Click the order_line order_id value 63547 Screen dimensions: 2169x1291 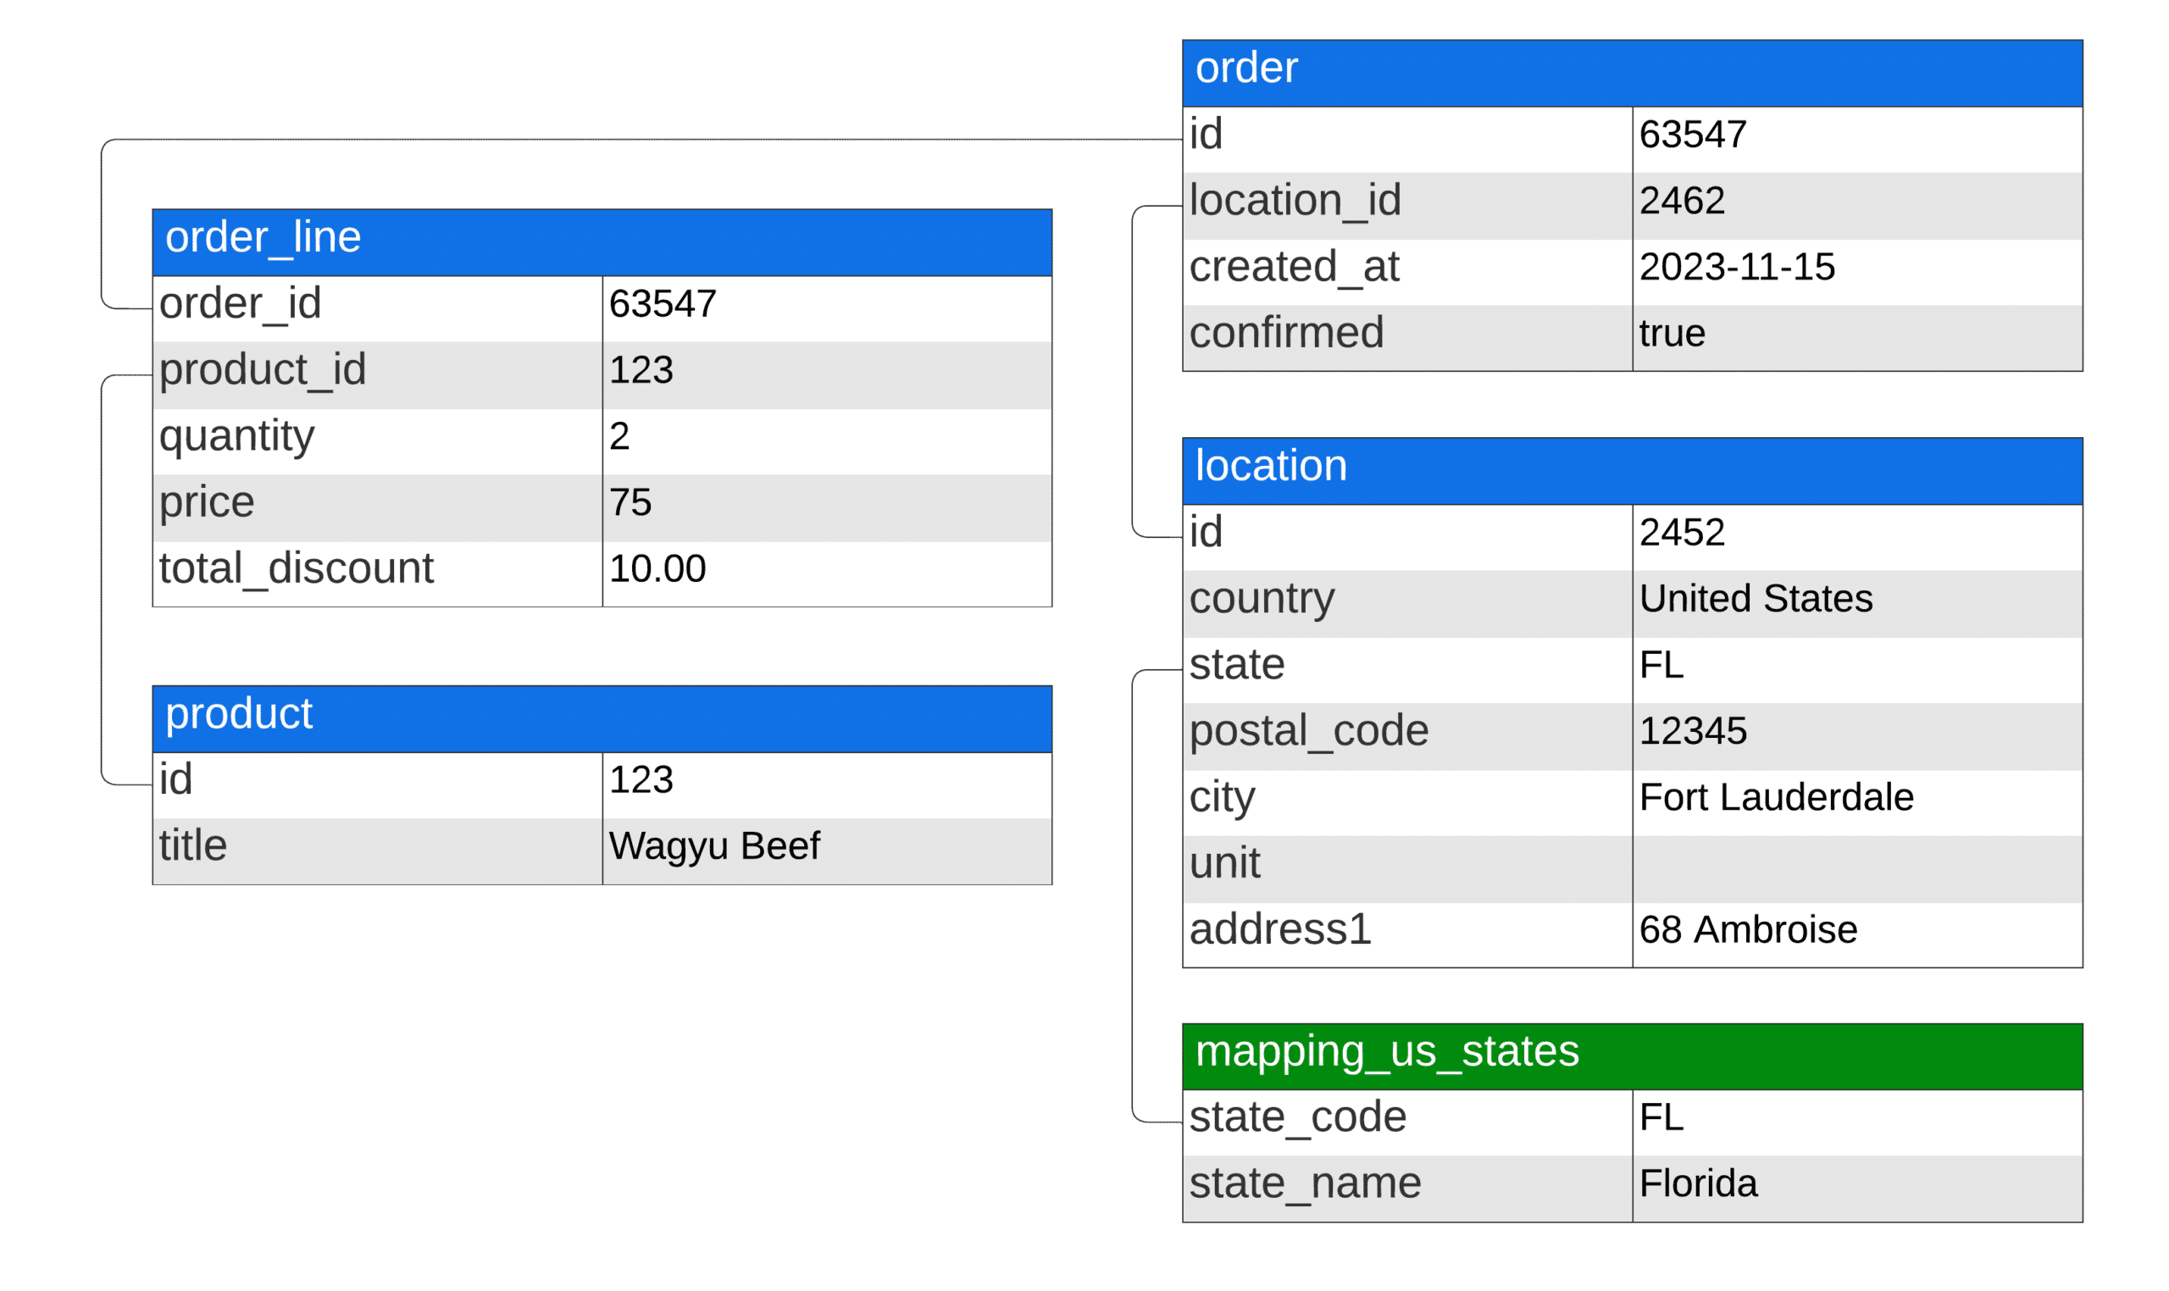point(661,303)
